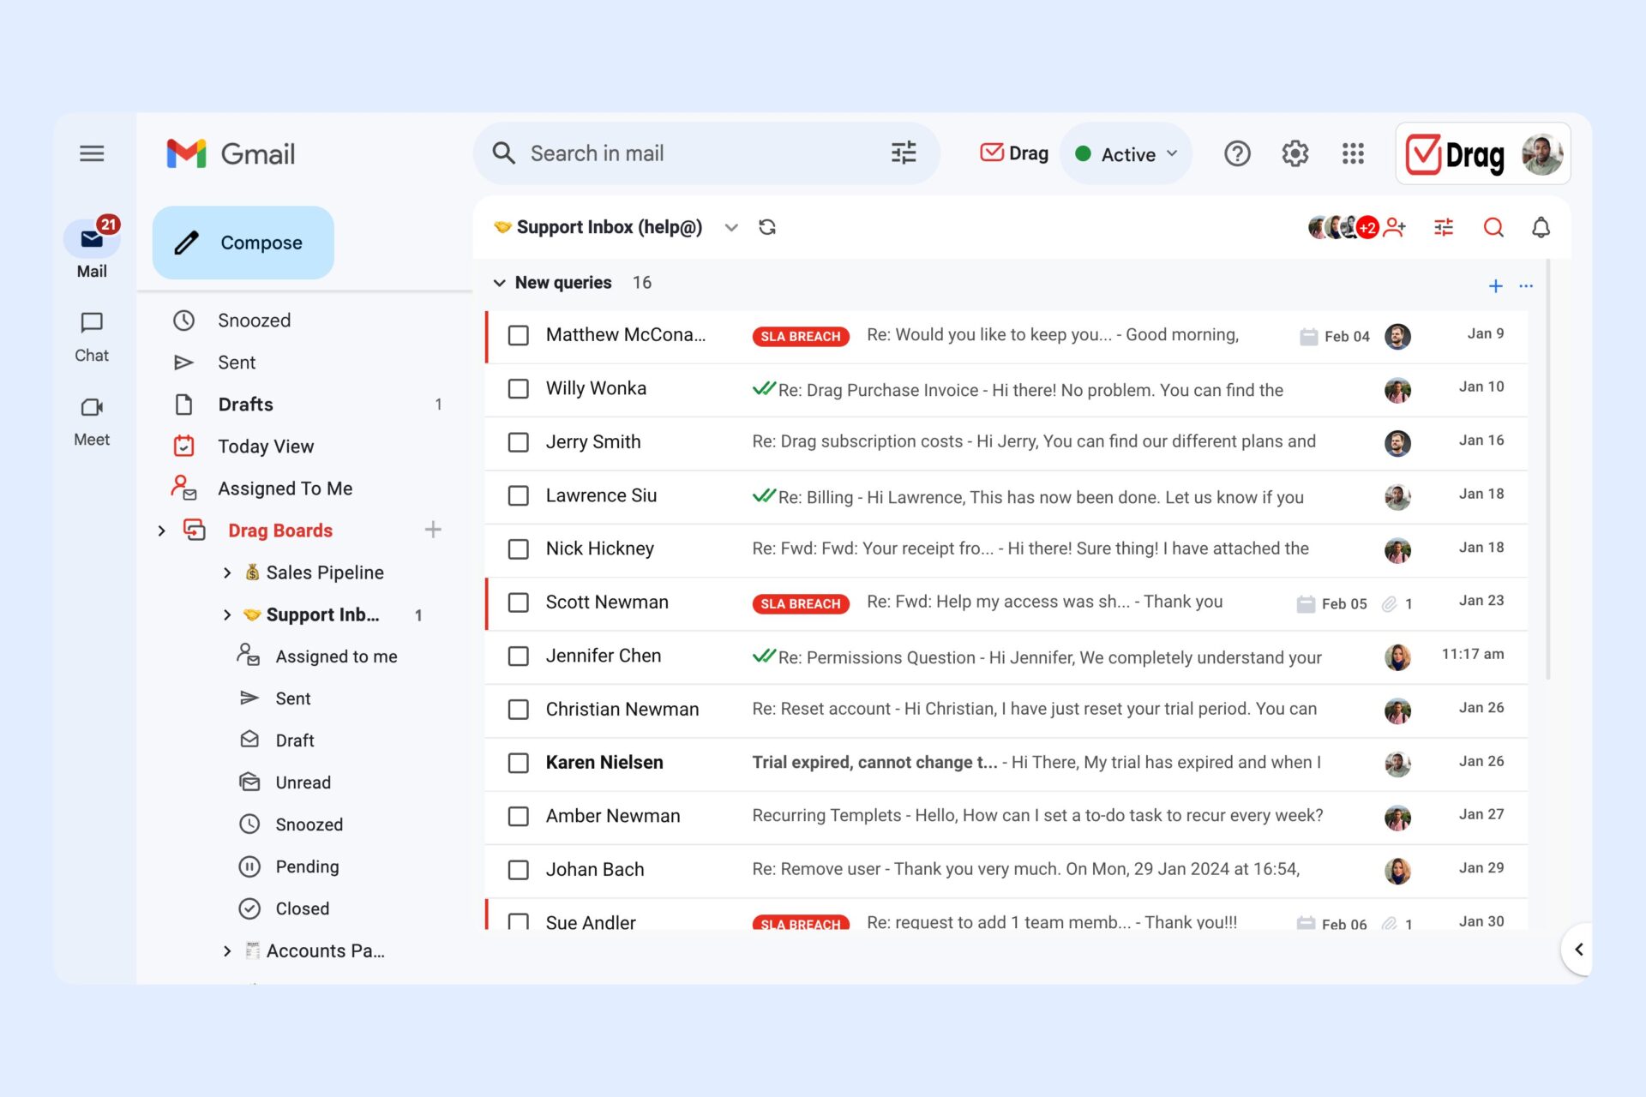Open board notifications bell
This screenshot has width=1646, height=1097.
pos(1541,227)
